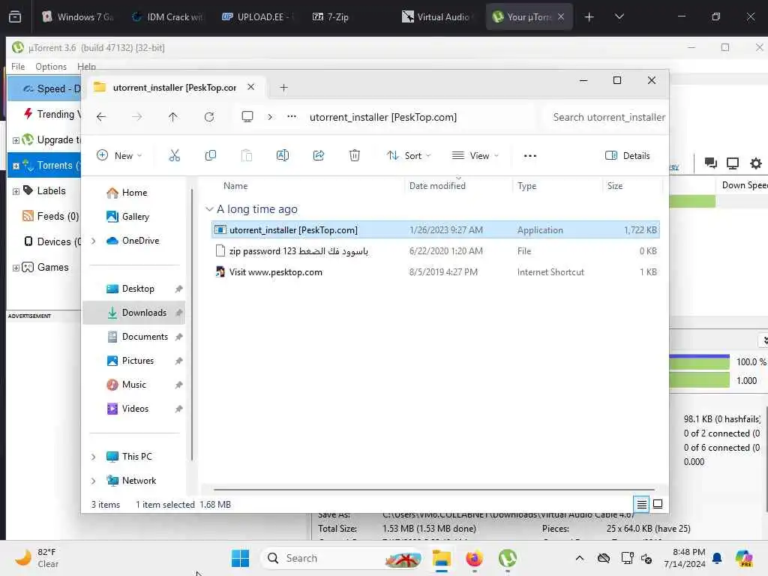768x576 pixels.
Task: Collapse the 'A long time ago' group
Action: [x=210, y=209]
